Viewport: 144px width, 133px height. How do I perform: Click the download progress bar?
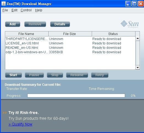(x=76, y=95)
